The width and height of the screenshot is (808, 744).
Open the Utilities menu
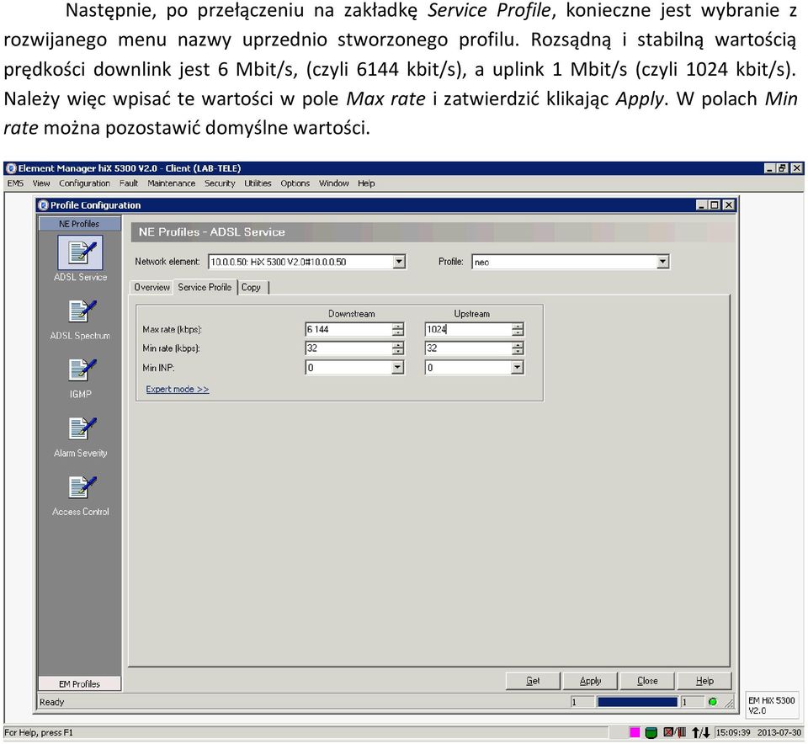(x=258, y=183)
